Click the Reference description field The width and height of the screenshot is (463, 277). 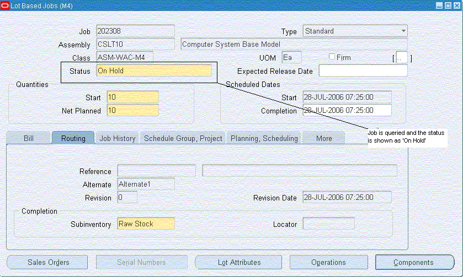[x=300, y=171]
